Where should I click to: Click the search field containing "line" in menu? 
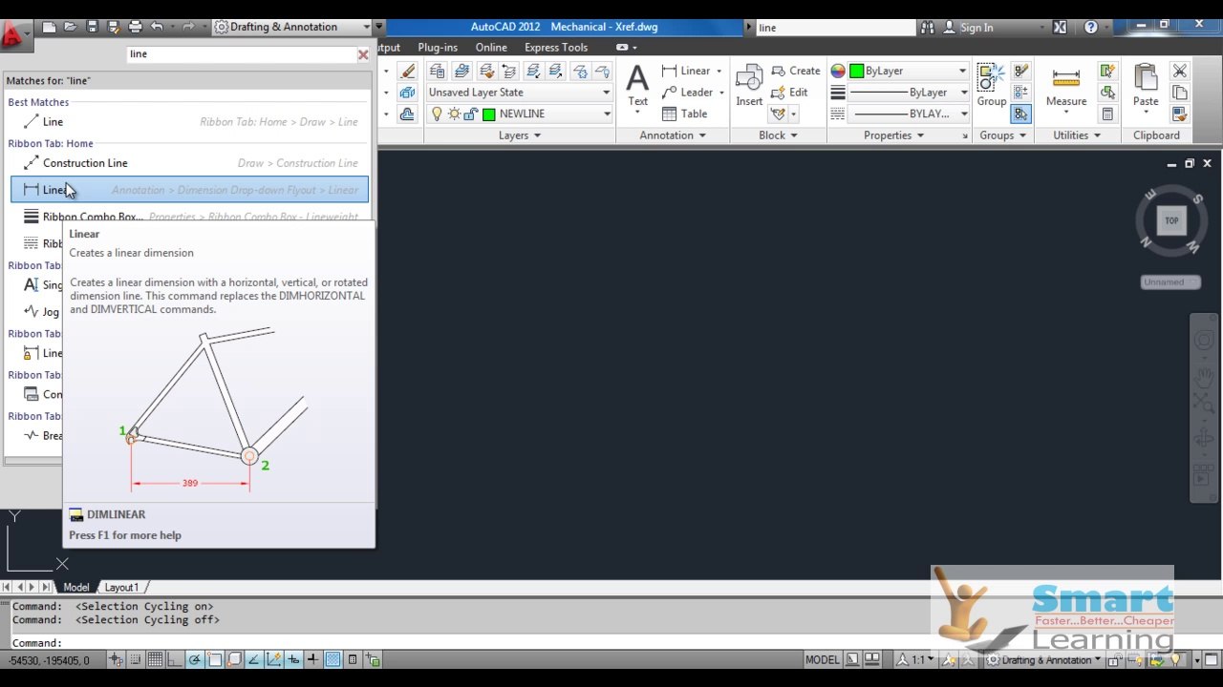click(241, 54)
